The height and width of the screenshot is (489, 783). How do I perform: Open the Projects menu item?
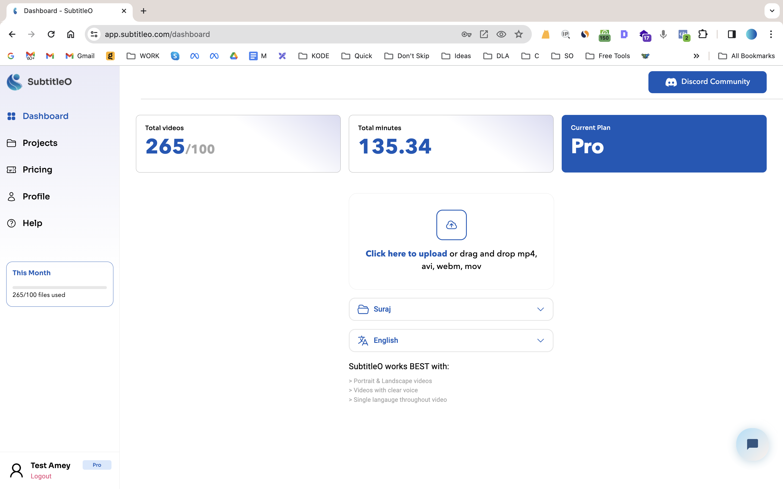32,143
